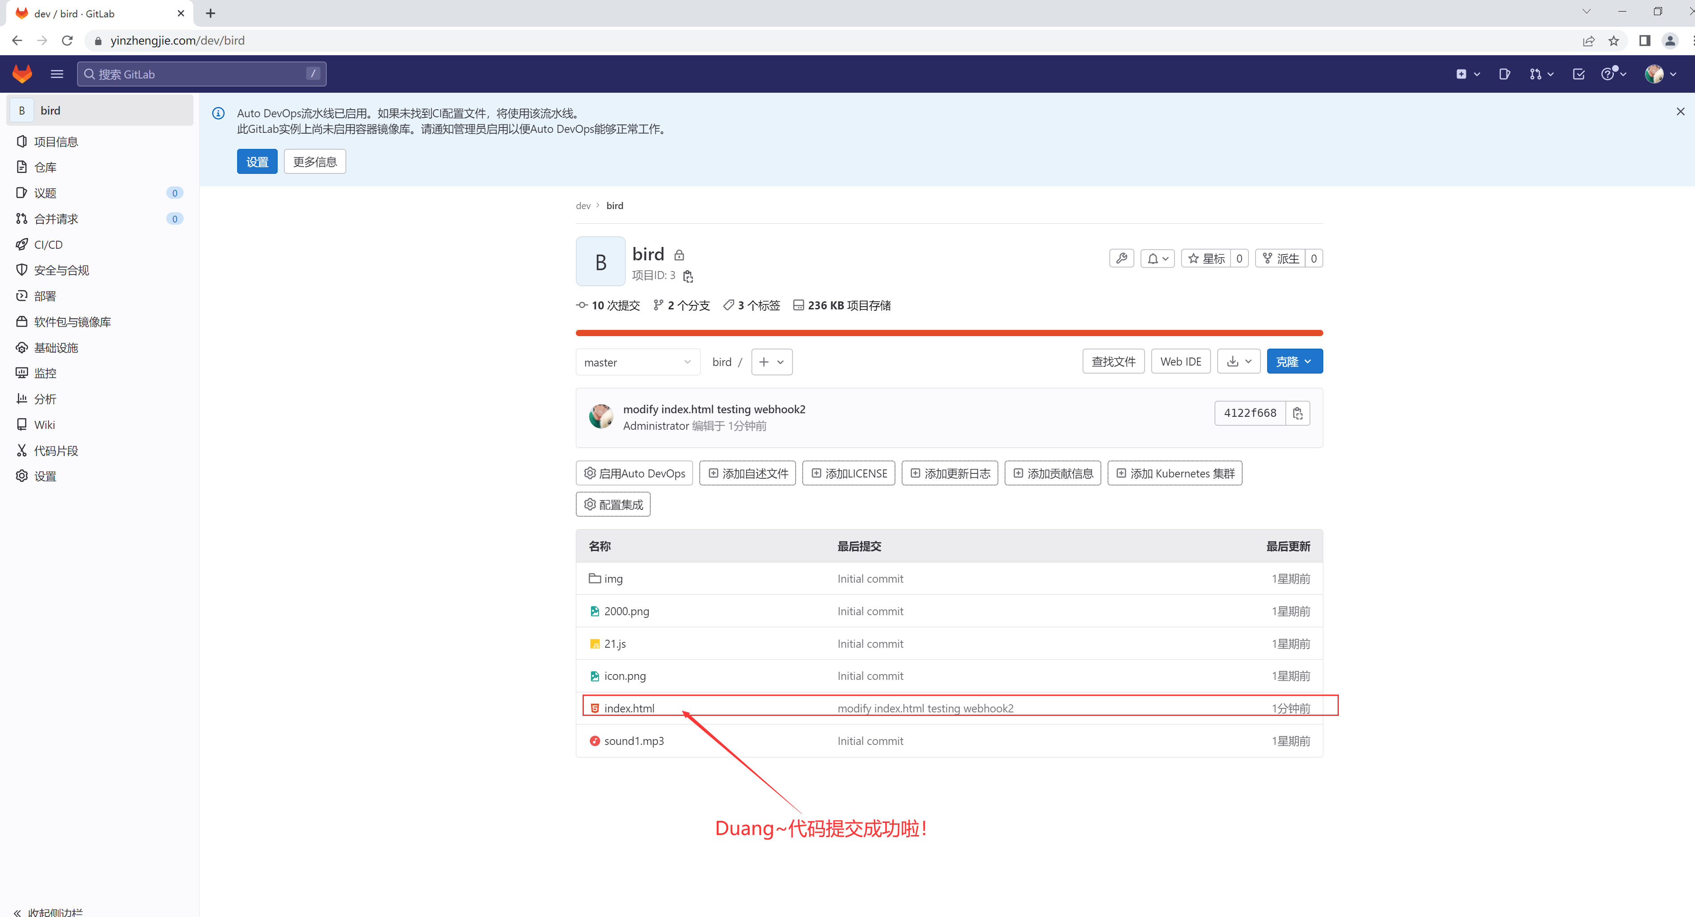Click the GitLab fox logo

22,74
